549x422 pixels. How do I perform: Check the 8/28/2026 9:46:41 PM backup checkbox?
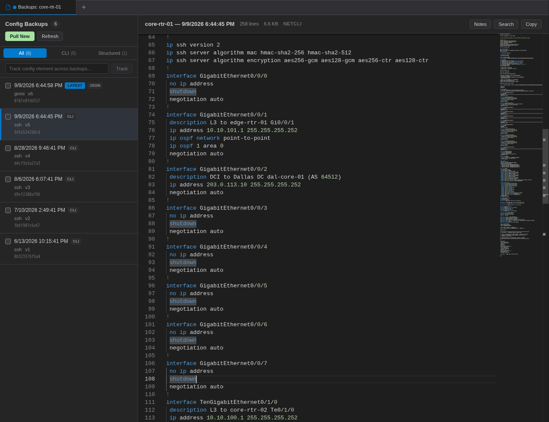tap(8, 148)
